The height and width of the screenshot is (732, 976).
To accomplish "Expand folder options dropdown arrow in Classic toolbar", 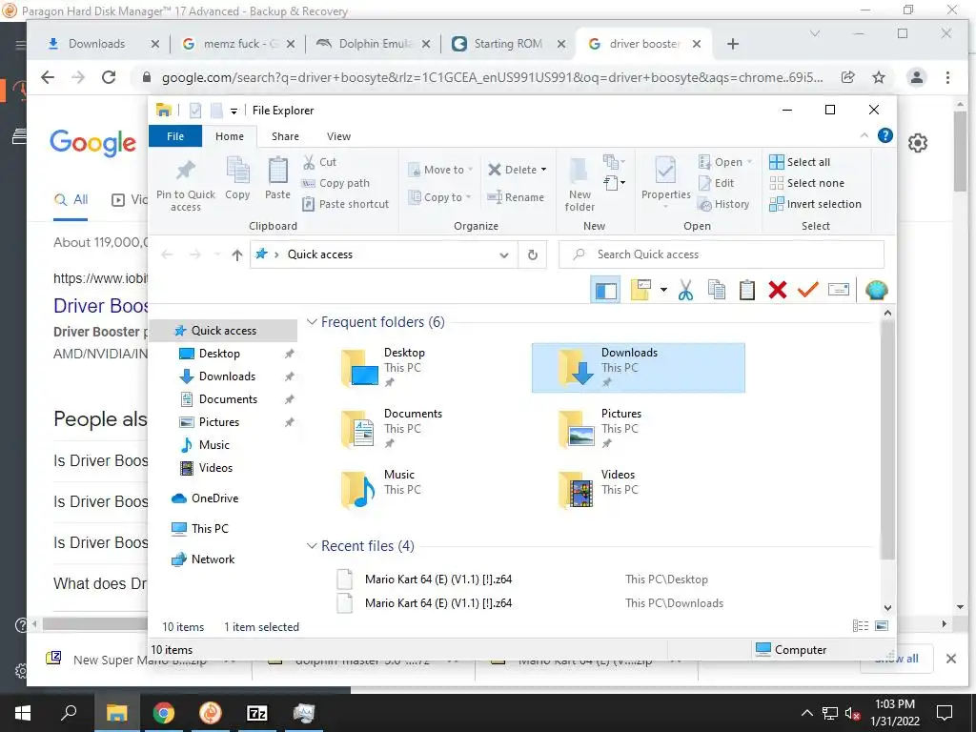I will click(663, 290).
